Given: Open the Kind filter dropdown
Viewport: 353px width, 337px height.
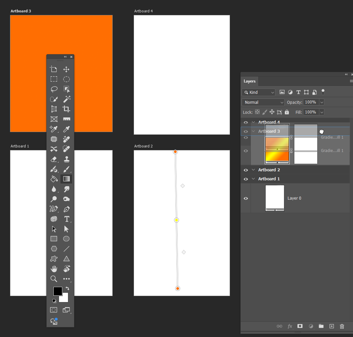Looking at the screenshot, I should tap(258, 92).
